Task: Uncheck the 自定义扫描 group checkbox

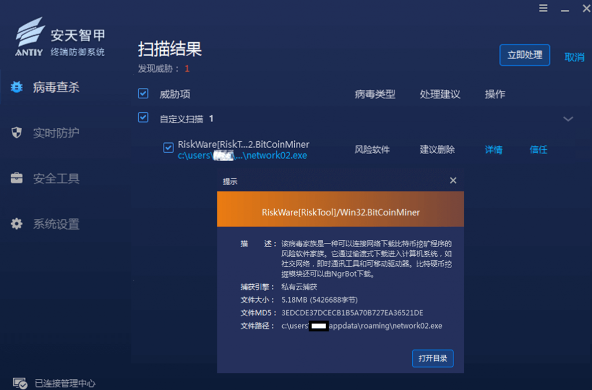Action: coord(143,118)
